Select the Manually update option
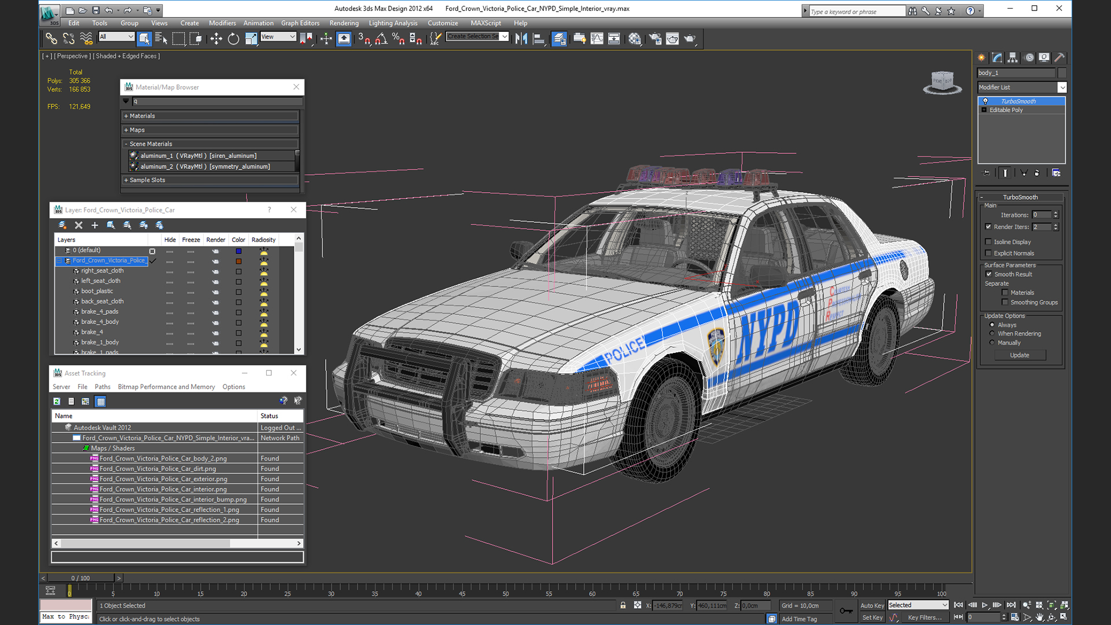This screenshot has height=625, width=1111. (x=992, y=343)
